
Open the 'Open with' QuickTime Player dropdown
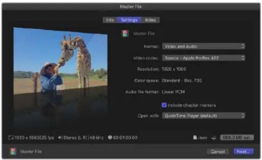[x=204, y=116]
